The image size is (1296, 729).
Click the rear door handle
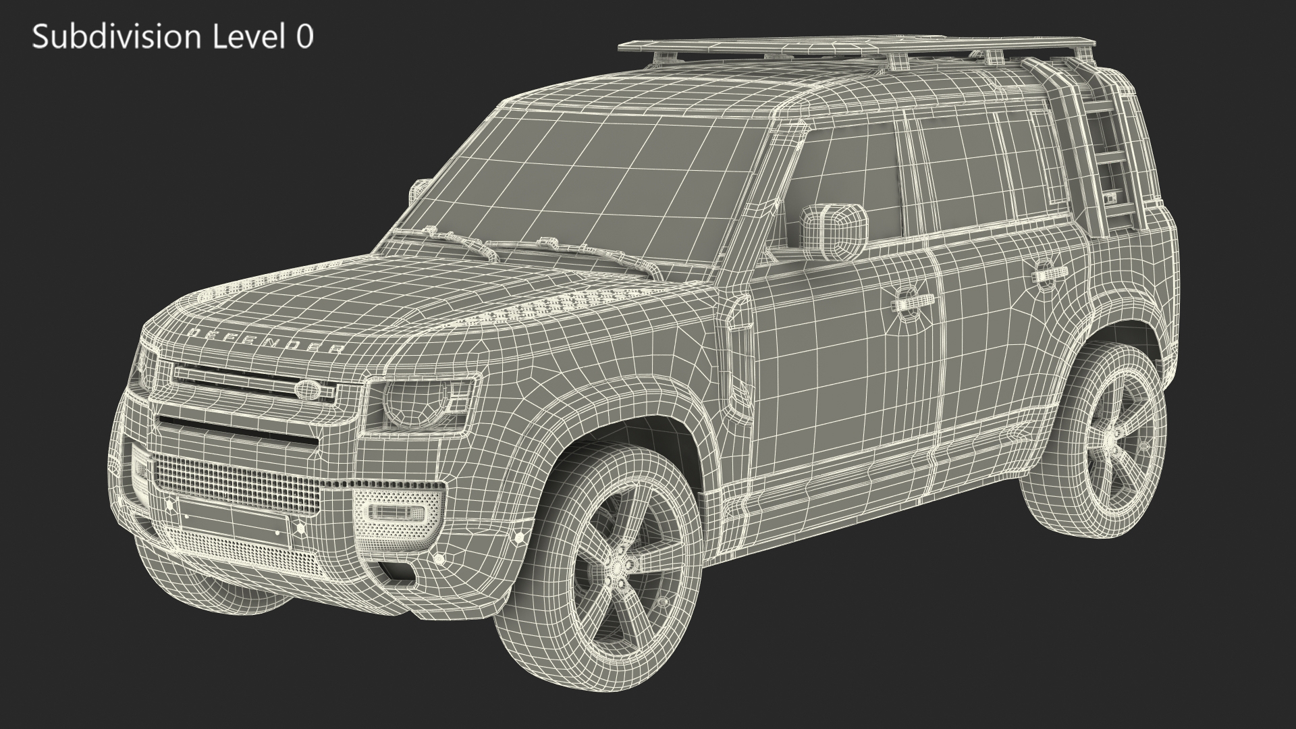click(x=1048, y=274)
